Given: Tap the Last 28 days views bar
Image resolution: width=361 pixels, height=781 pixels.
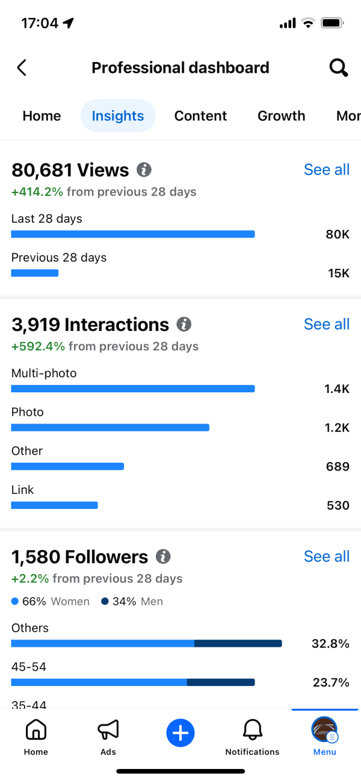Looking at the screenshot, I should (133, 234).
